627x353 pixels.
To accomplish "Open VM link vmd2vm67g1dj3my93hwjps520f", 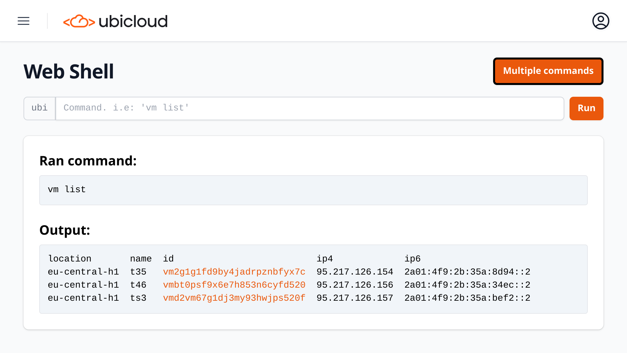I will point(234,298).
